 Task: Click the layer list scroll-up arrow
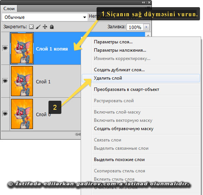pyautogui.click(x=148, y=35)
